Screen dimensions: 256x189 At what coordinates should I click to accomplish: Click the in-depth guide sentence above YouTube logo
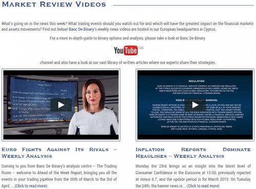pos(127,38)
